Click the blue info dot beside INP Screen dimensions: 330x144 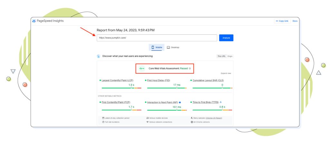click(180, 103)
